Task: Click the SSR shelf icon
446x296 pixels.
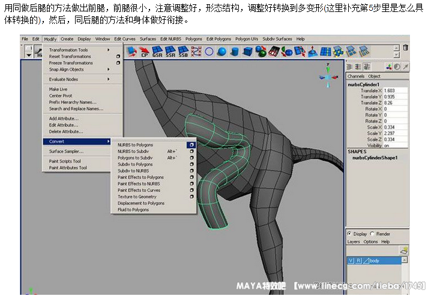Action: point(170,52)
